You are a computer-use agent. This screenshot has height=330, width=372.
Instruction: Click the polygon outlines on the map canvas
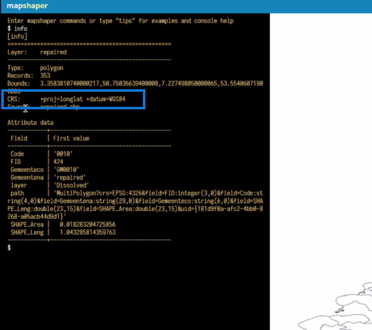pyautogui.click(x=342, y=308)
